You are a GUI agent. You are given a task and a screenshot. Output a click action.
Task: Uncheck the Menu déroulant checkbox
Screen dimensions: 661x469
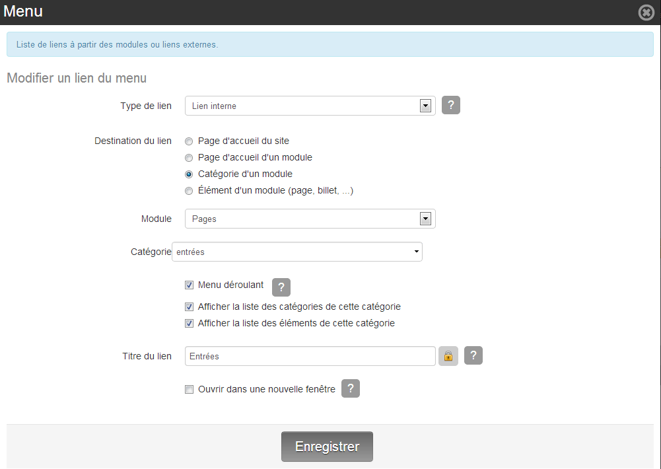coord(190,285)
